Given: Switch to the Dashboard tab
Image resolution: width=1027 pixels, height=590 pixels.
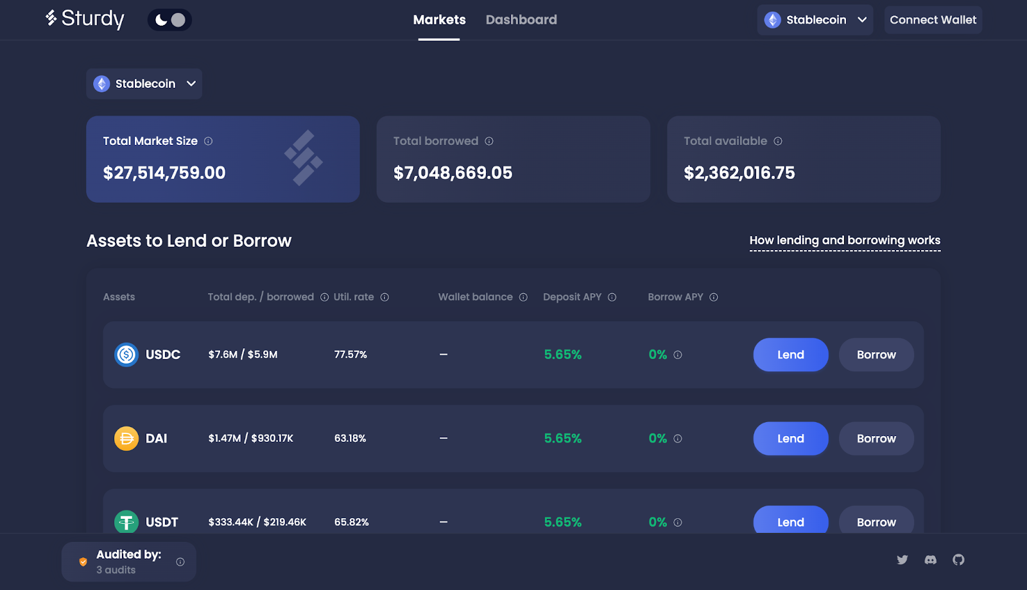Looking at the screenshot, I should pyautogui.click(x=521, y=20).
